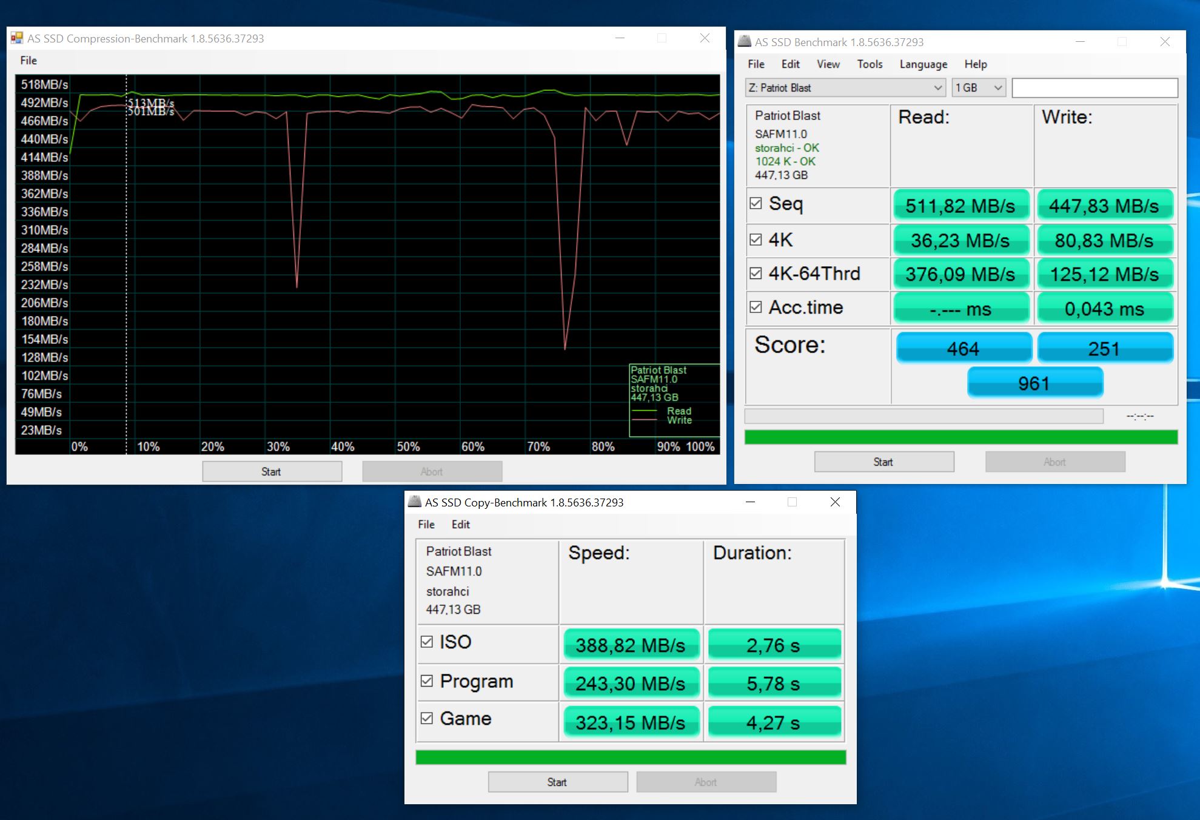The image size is (1200, 820).
Task: Open the View menu
Action: click(828, 64)
